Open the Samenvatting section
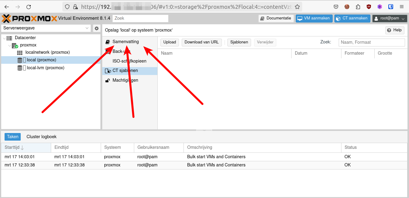This screenshot has width=409, height=198. 125,42
